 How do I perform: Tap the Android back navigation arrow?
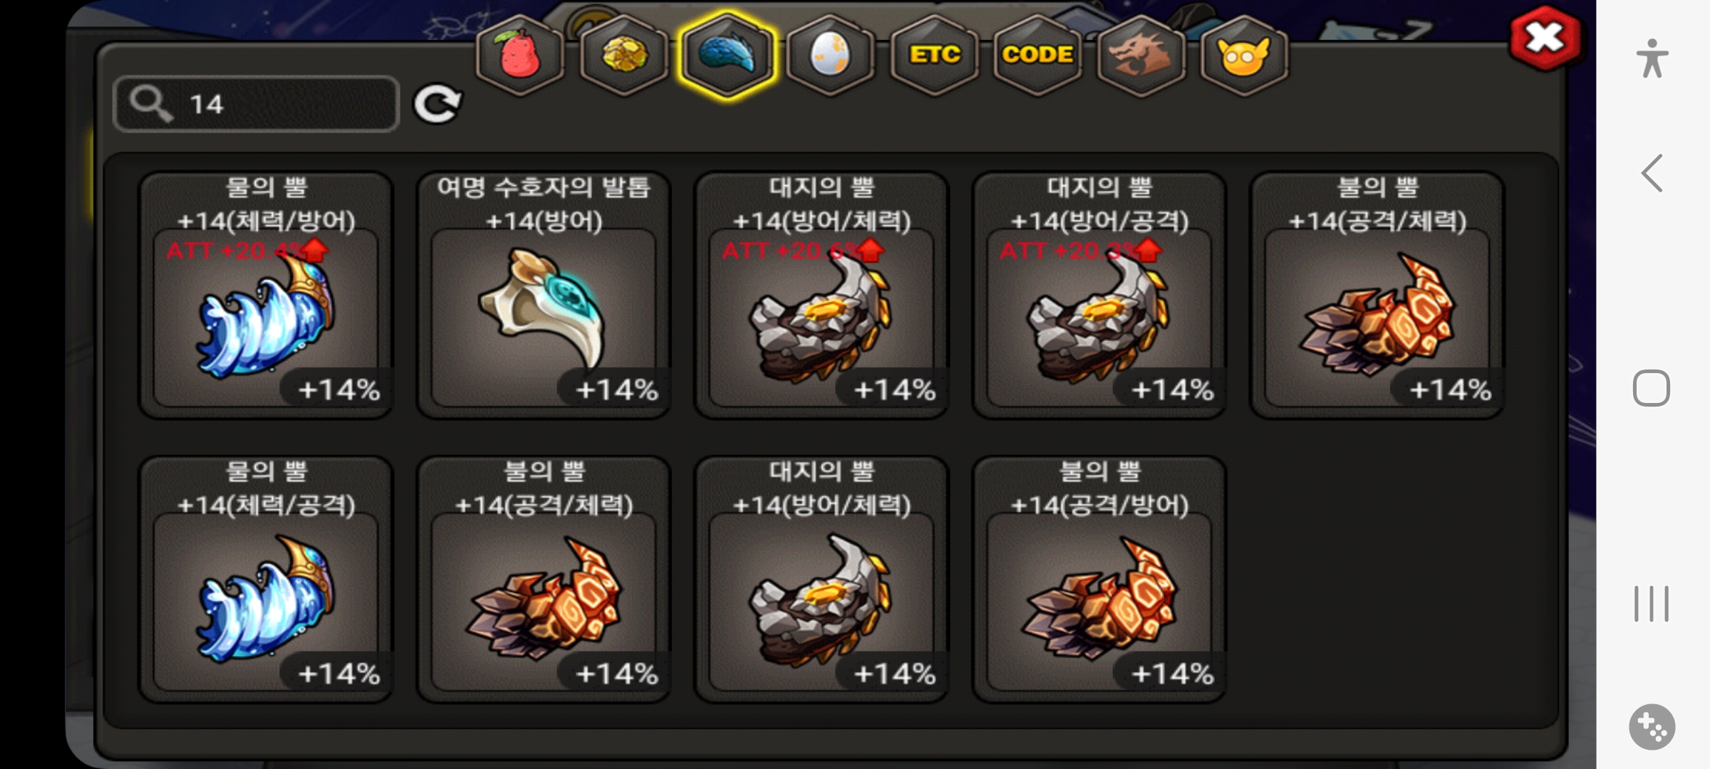(1652, 173)
